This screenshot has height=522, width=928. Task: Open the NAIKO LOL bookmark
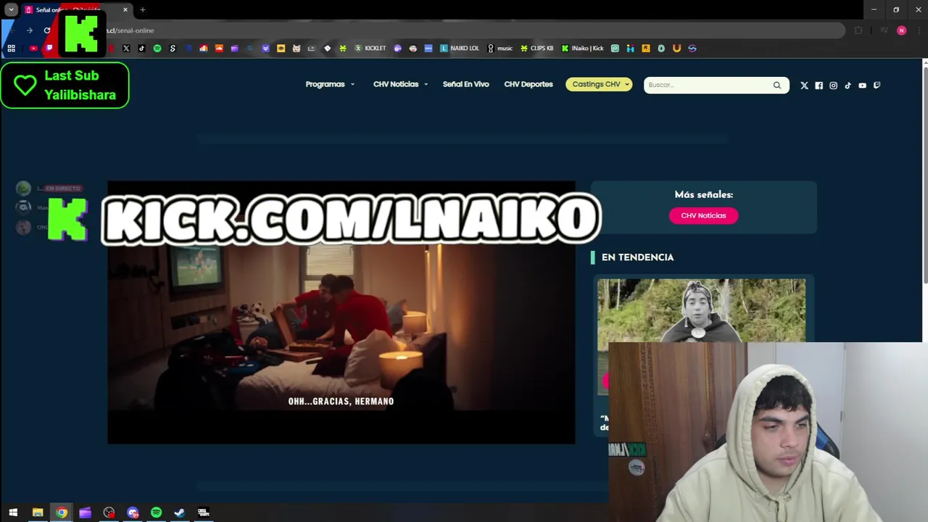(460, 49)
